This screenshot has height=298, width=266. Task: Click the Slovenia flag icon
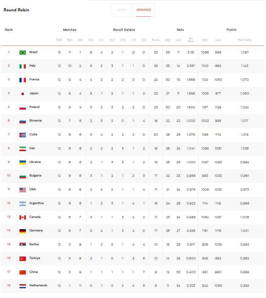point(23,121)
